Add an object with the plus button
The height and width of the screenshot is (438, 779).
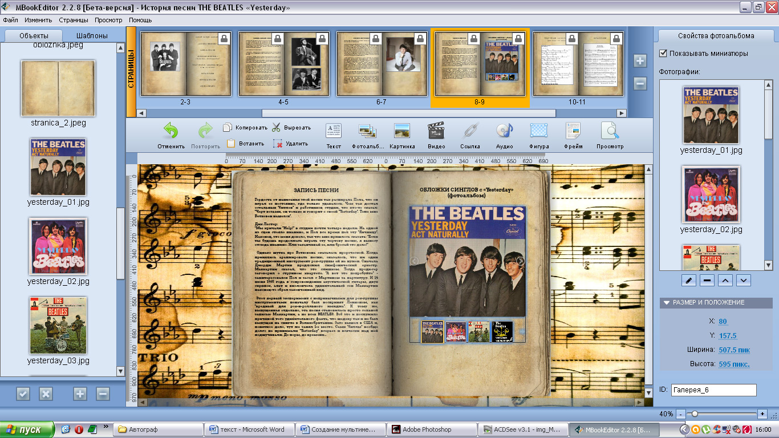click(80, 394)
